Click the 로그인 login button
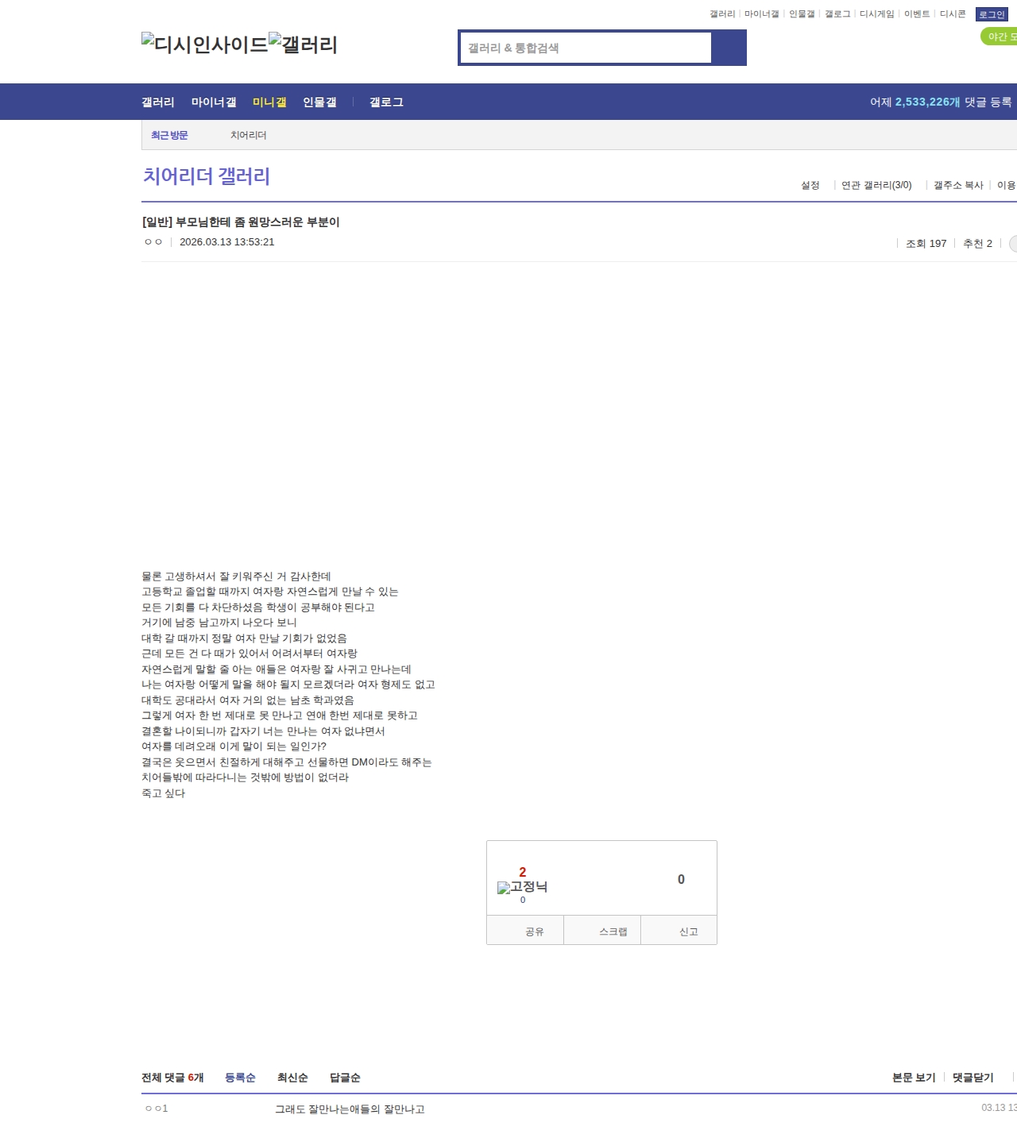The width and height of the screenshot is (1017, 1134). tap(992, 14)
